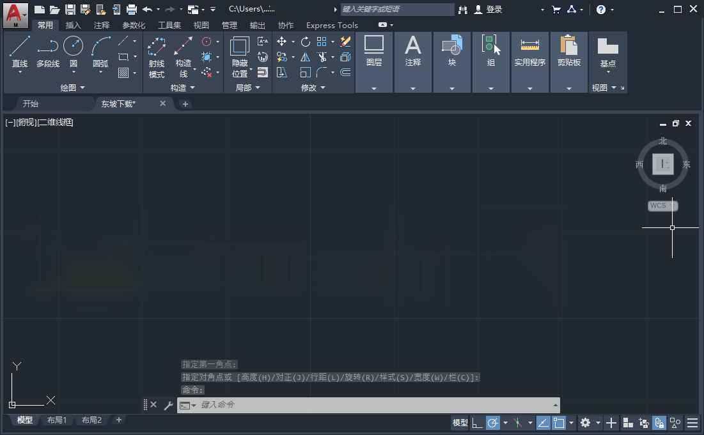
Task: Toggle object snap in status bar
Action: (x=559, y=423)
